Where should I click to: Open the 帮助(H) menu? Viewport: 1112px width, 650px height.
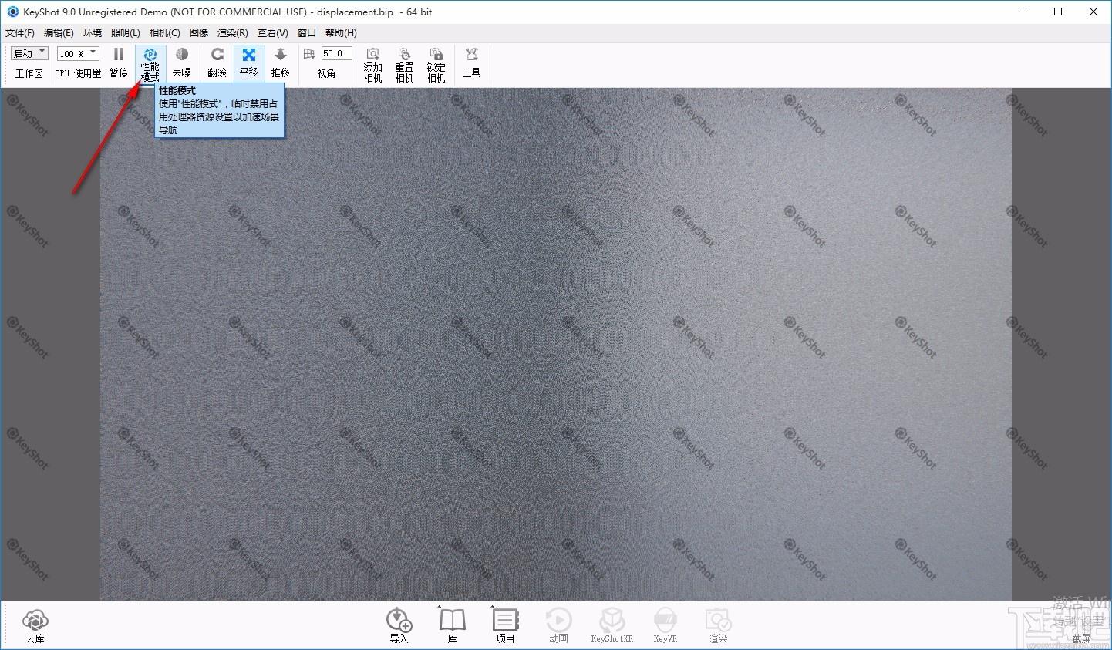tap(341, 32)
